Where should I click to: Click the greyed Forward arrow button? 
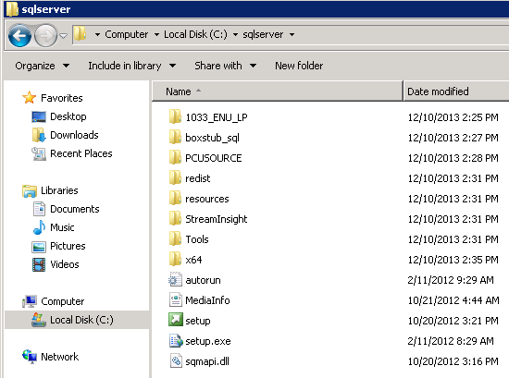45,35
